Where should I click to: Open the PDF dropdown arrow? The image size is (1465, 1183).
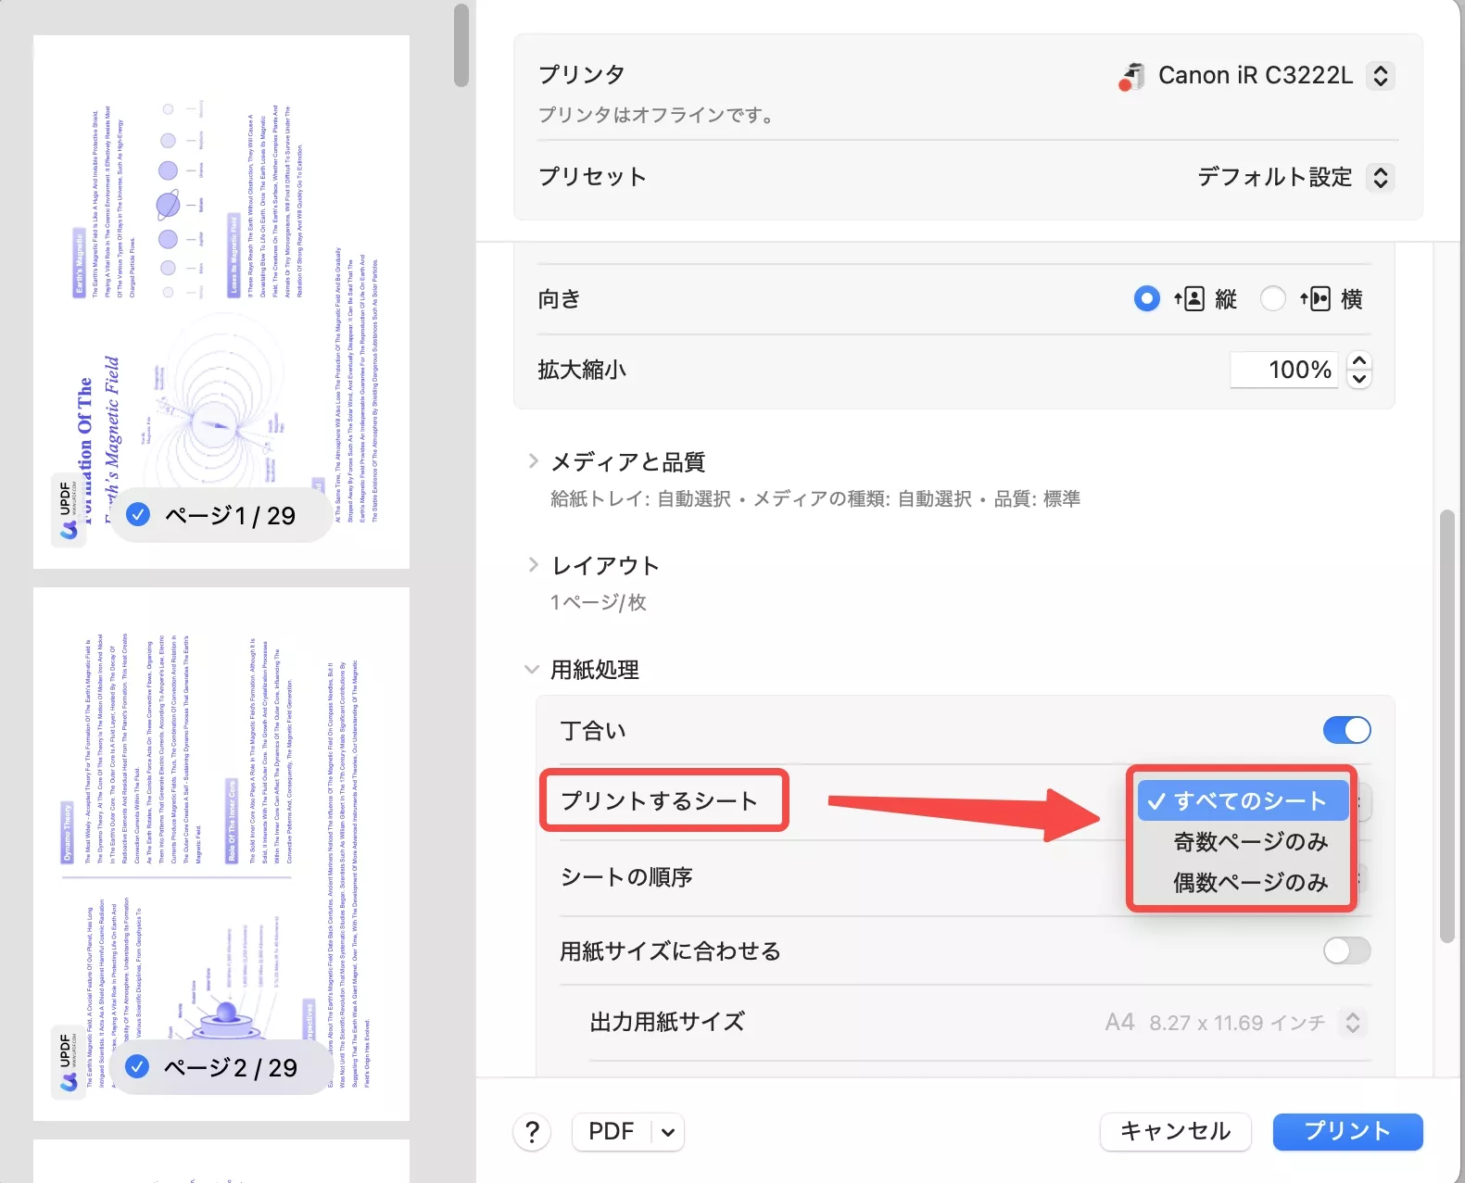pos(668,1131)
